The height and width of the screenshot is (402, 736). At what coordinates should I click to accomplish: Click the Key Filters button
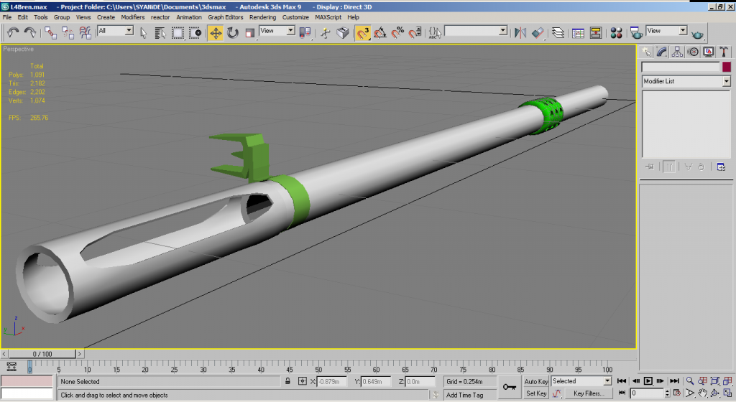pyautogui.click(x=588, y=393)
